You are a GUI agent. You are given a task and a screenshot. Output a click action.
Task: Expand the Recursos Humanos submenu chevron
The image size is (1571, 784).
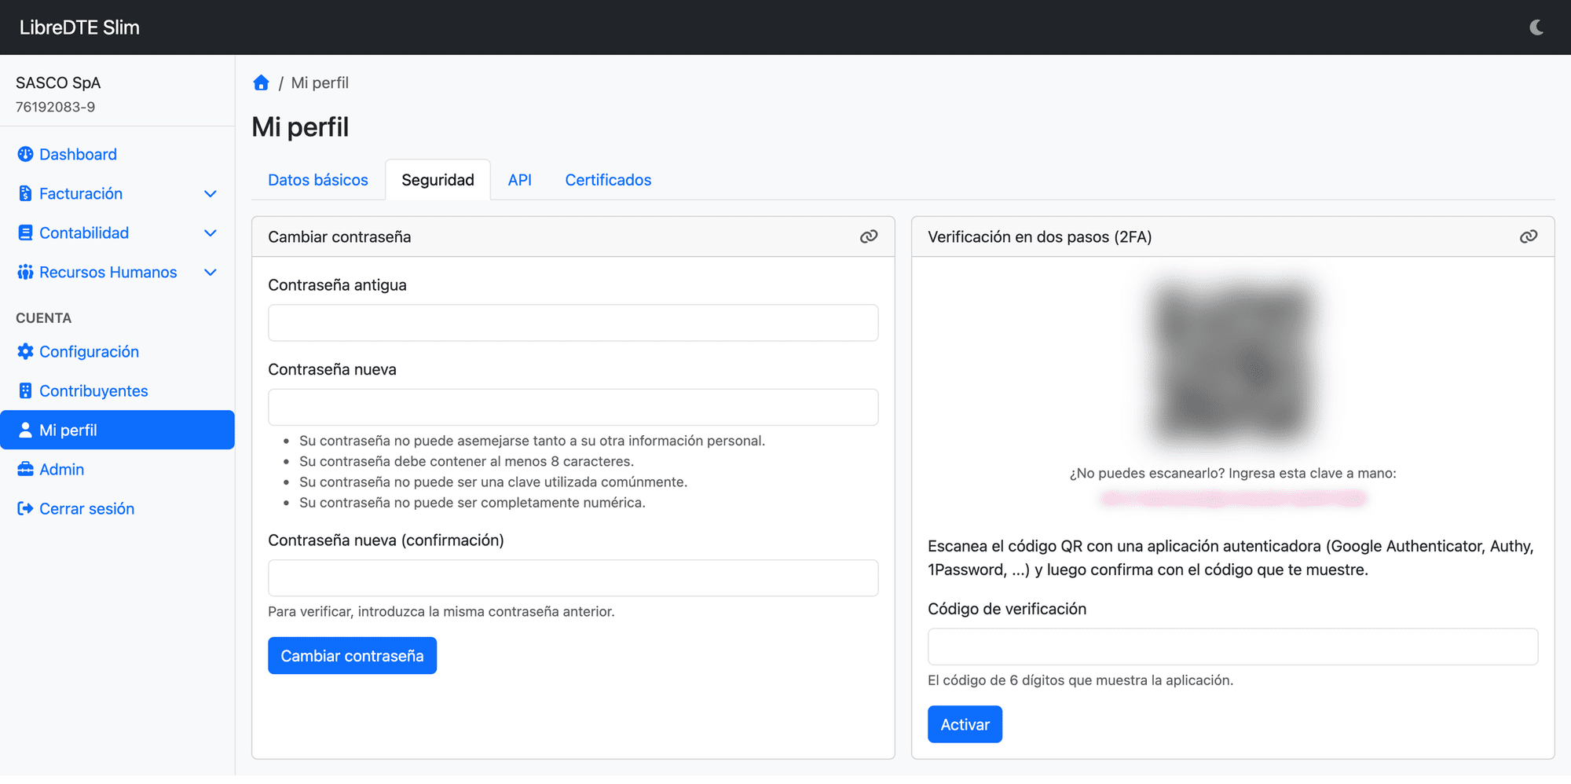coord(210,272)
